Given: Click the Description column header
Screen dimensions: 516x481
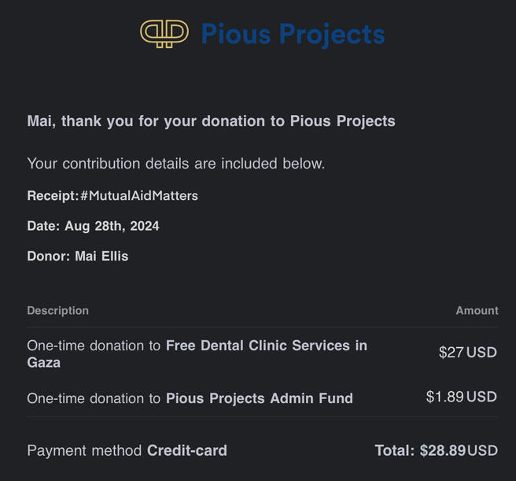Looking at the screenshot, I should [57, 311].
